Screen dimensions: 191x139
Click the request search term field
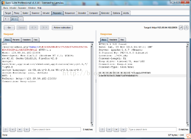pos(56,129)
